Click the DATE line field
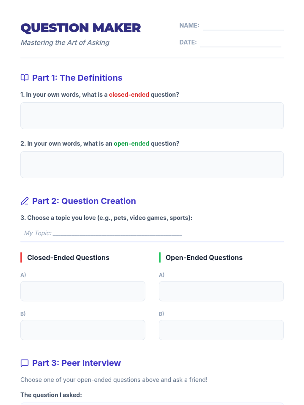This screenshot has width=304, height=405. click(x=240, y=43)
